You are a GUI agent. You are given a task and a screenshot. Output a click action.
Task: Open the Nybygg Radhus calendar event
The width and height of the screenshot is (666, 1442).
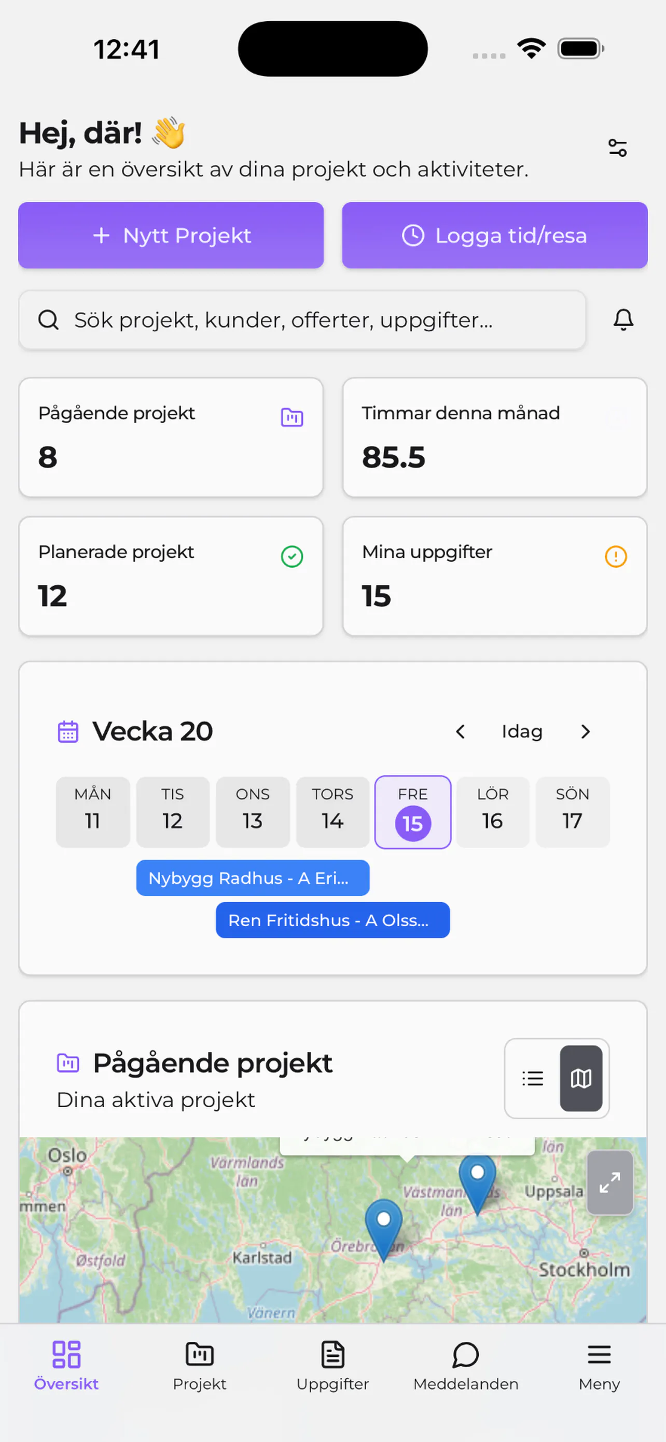pos(253,878)
